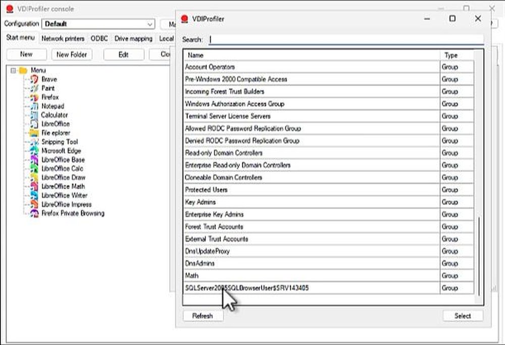Open the partially hidden Local tab
The width and height of the screenshot is (505, 345).
tap(166, 38)
